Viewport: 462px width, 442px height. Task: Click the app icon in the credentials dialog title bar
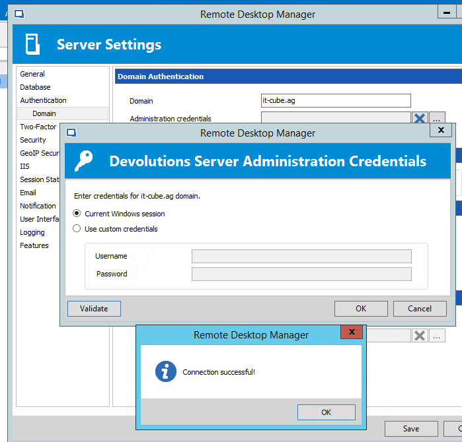click(71, 133)
